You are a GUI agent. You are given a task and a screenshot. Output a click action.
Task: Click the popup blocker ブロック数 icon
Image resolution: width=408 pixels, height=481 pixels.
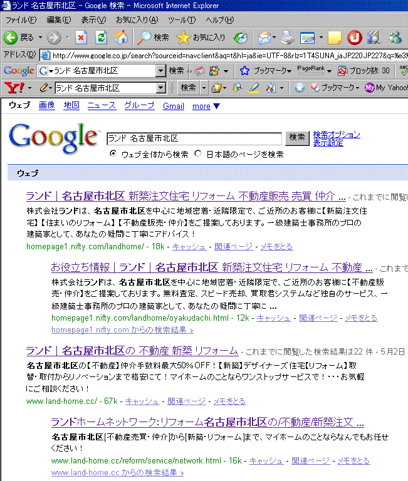point(342,71)
